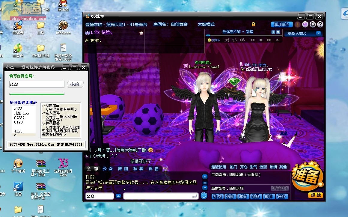The height and width of the screenshot is (217, 348).
Task: Open the 物品 panel button
Action: click(255, 196)
